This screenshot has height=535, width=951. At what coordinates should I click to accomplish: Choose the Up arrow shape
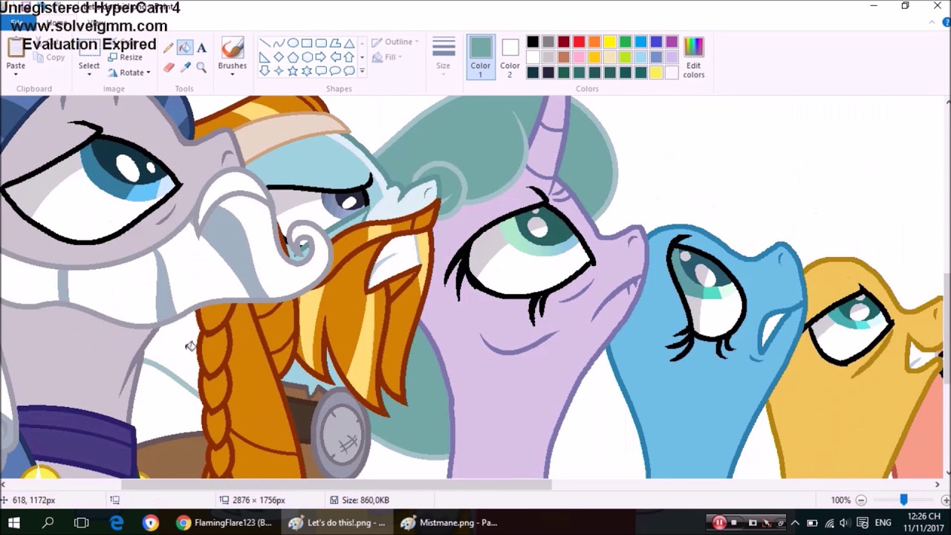349,57
